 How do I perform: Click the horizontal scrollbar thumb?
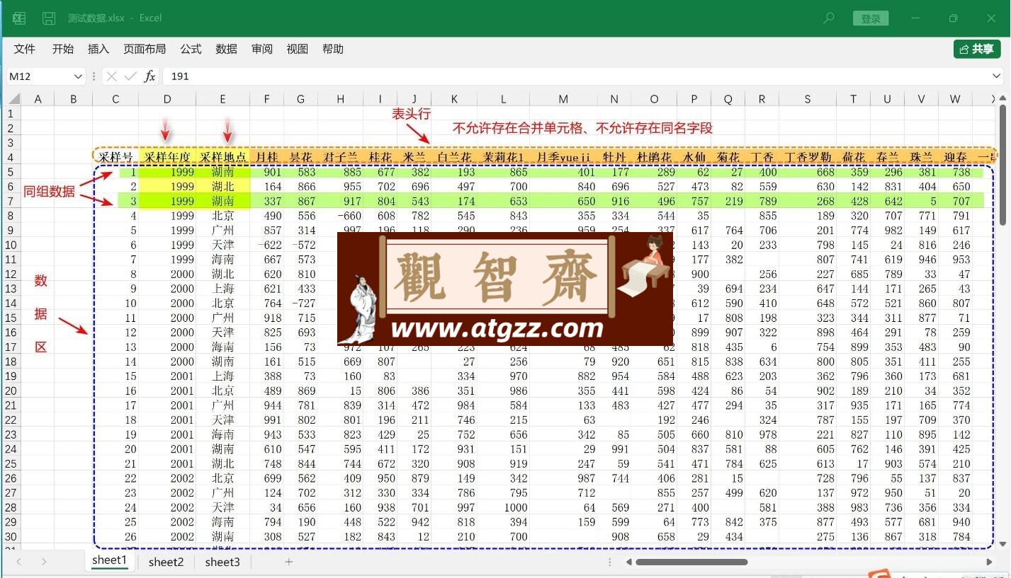(x=691, y=562)
